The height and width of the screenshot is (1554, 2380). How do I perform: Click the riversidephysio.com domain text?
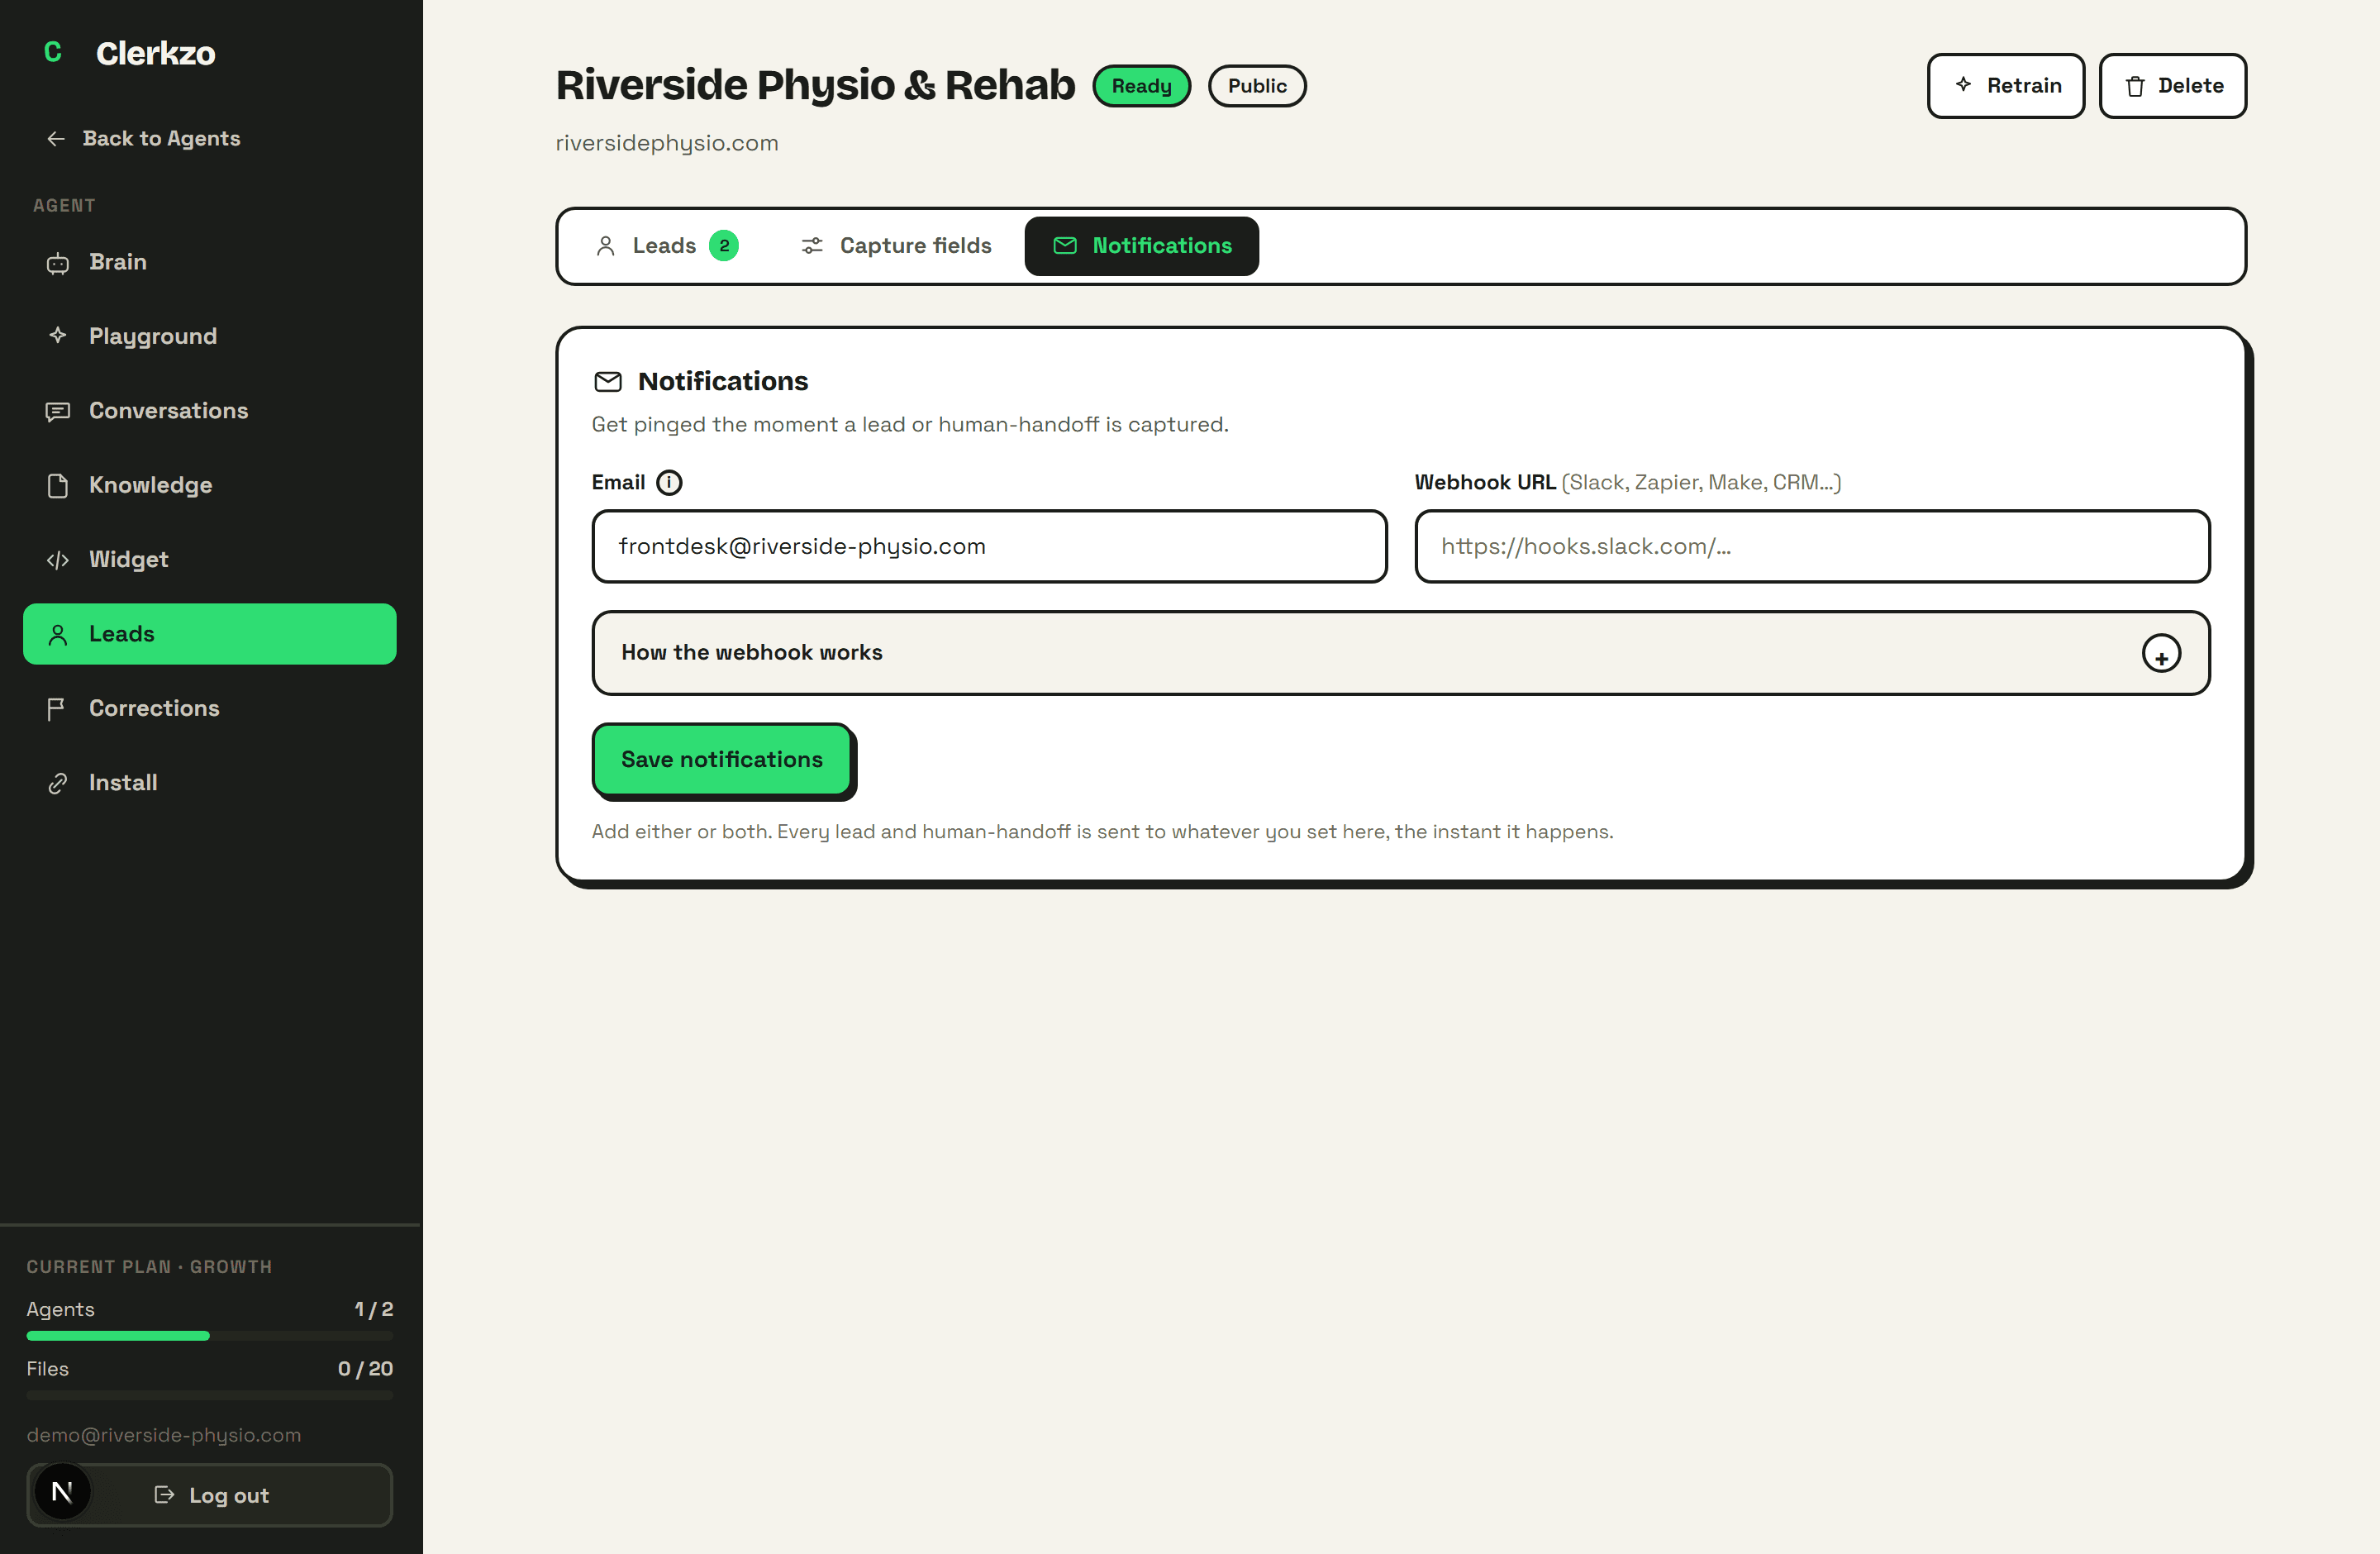click(x=667, y=143)
